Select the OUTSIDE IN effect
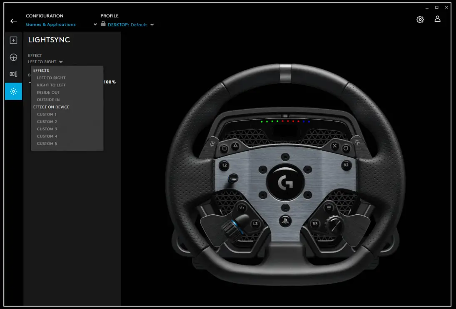This screenshot has height=309, width=456. (x=47, y=100)
